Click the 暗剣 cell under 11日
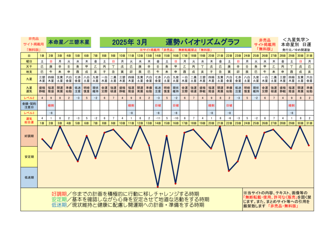The width and height of the screenshot is (335, 237). [131, 105]
